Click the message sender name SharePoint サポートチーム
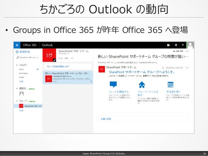The image size is (208, 156). click(x=121, y=67)
